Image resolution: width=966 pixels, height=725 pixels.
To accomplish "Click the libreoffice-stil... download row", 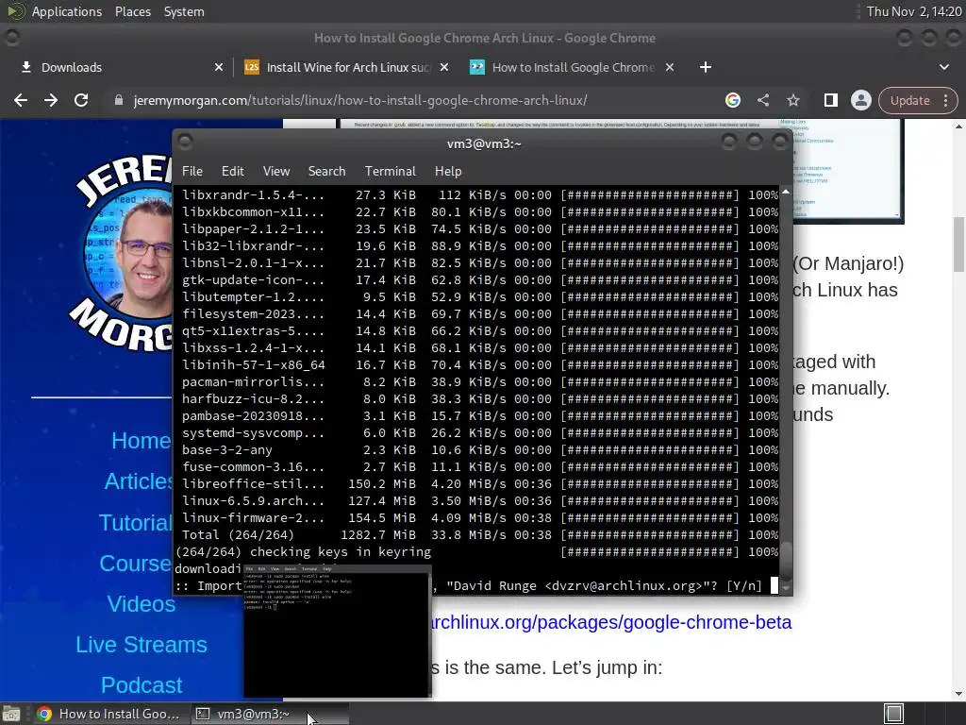I will tap(480, 484).
